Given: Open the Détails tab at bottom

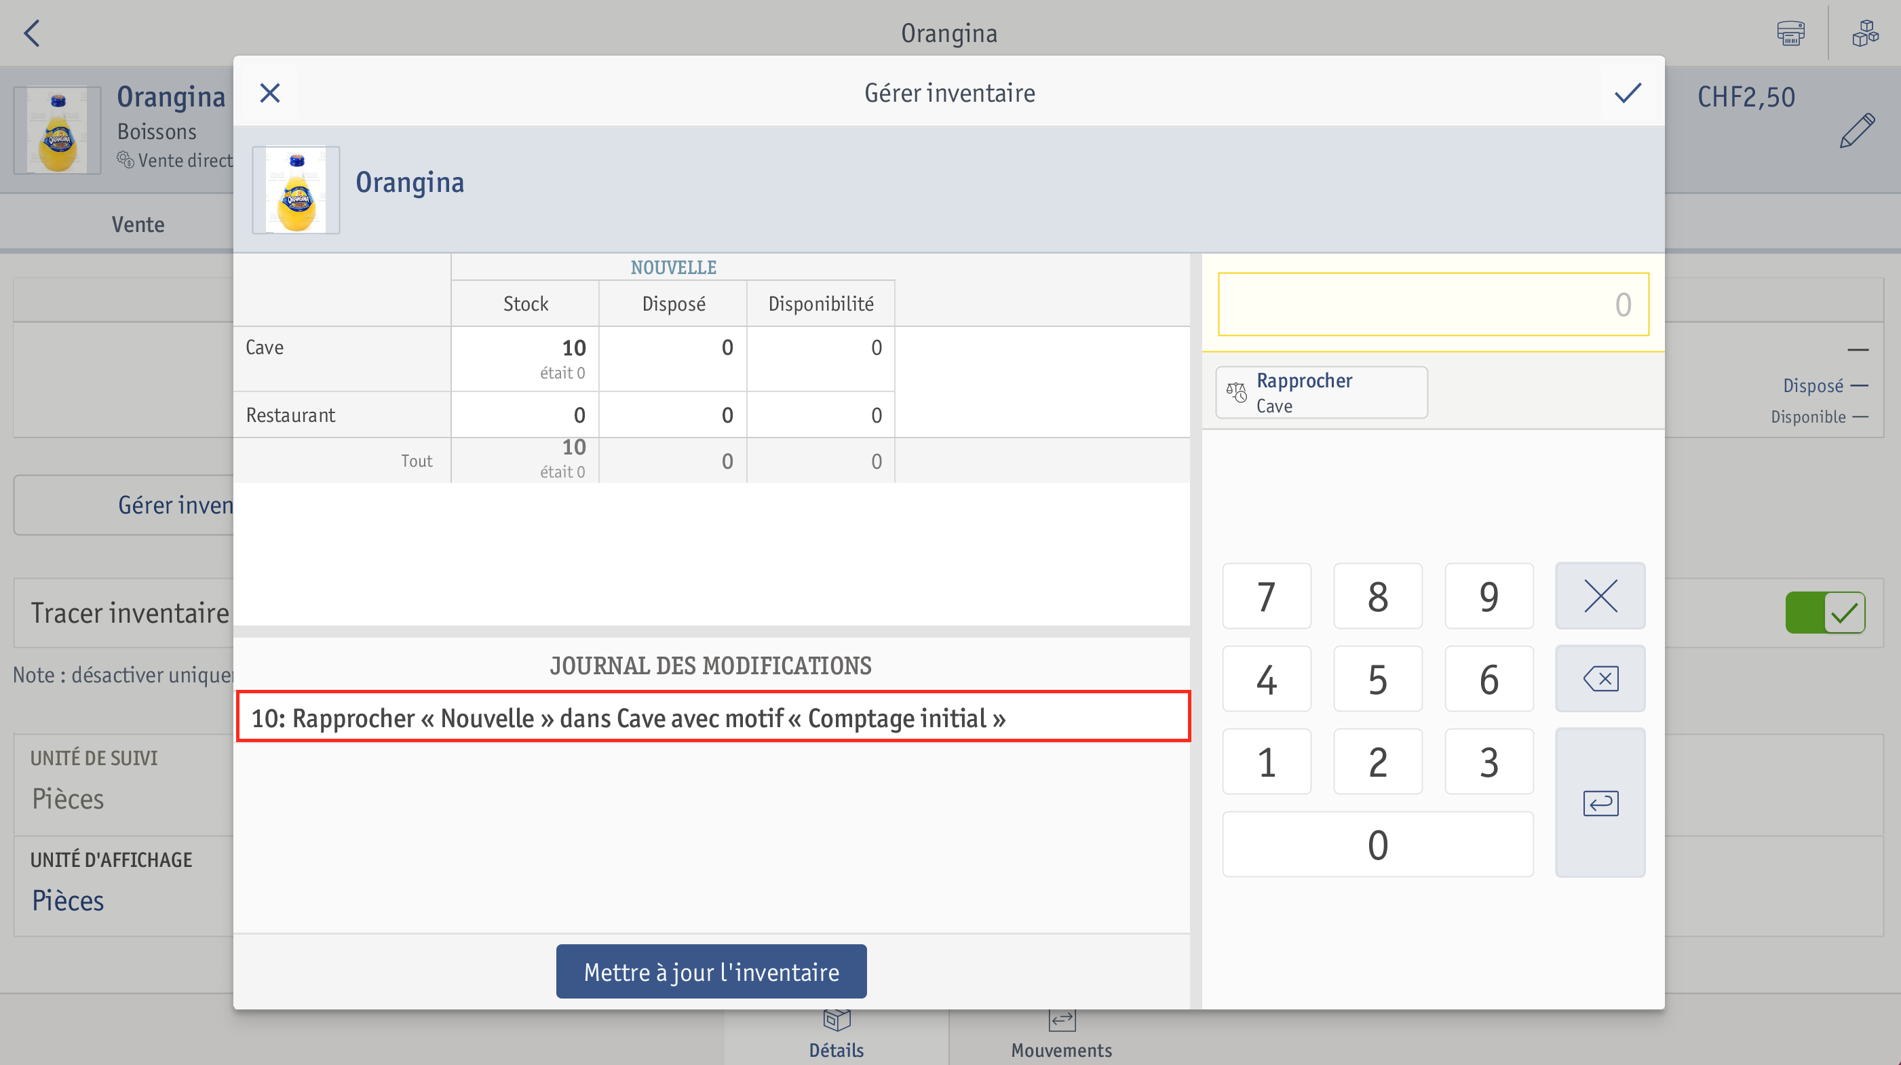Looking at the screenshot, I should (836, 1034).
